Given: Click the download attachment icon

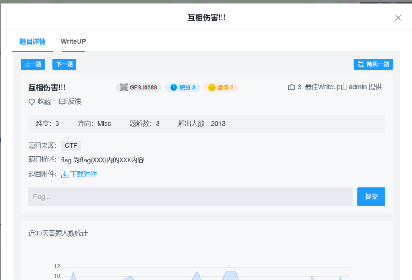Looking at the screenshot, I should pos(65,174).
